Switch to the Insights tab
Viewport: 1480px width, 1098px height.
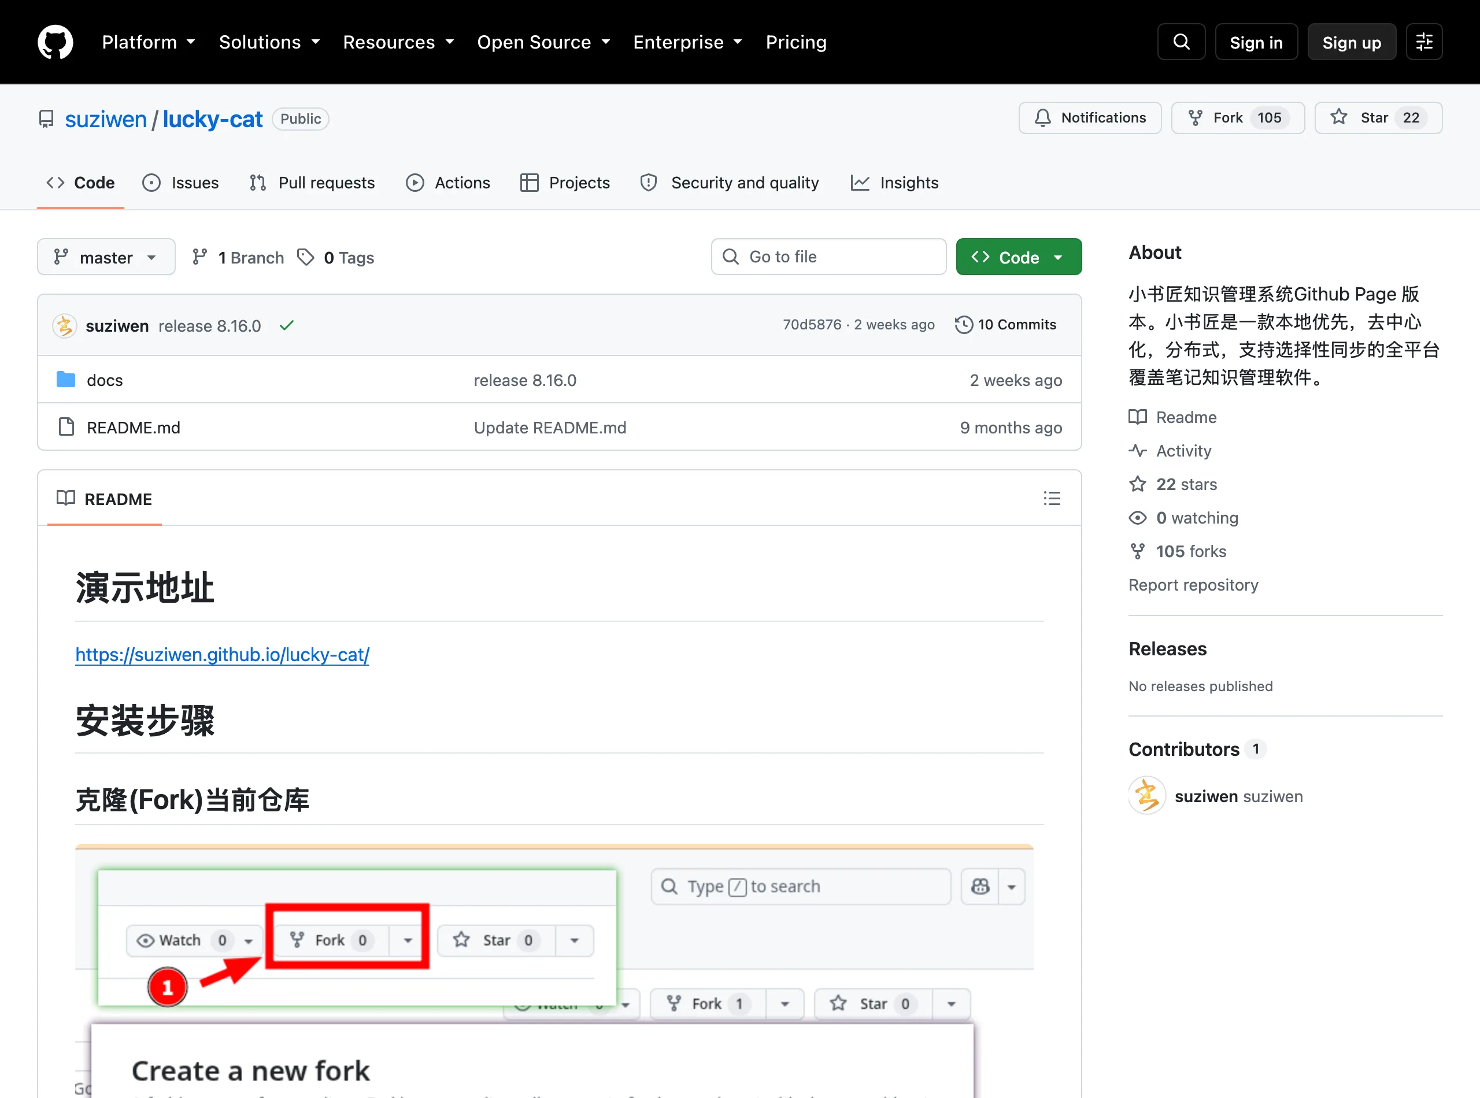tap(895, 183)
